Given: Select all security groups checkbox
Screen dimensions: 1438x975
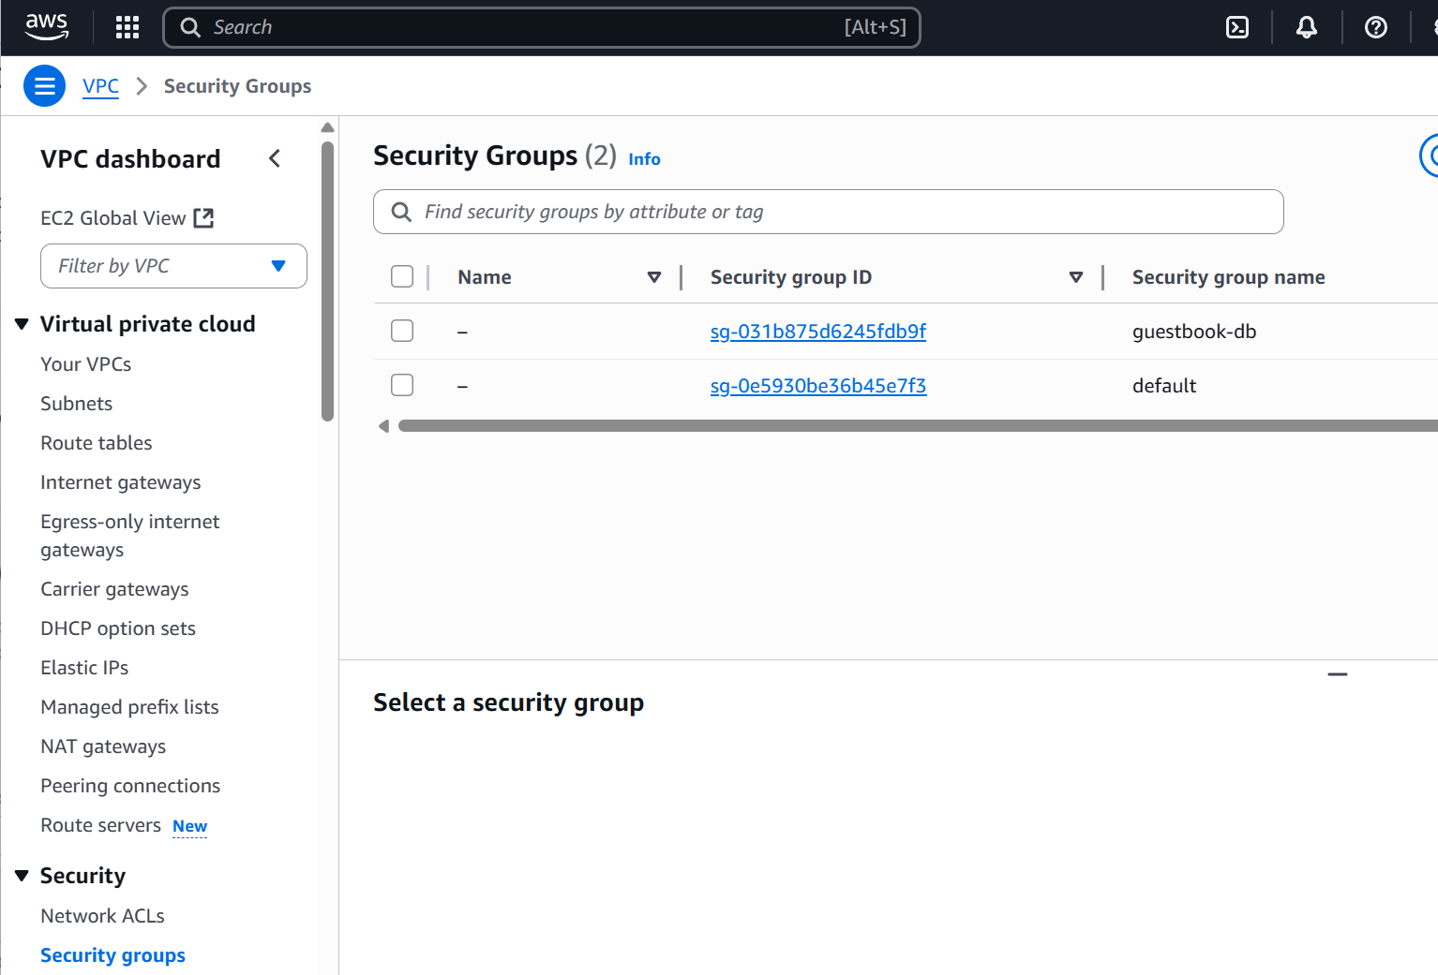Looking at the screenshot, I should tap(402, 276).
